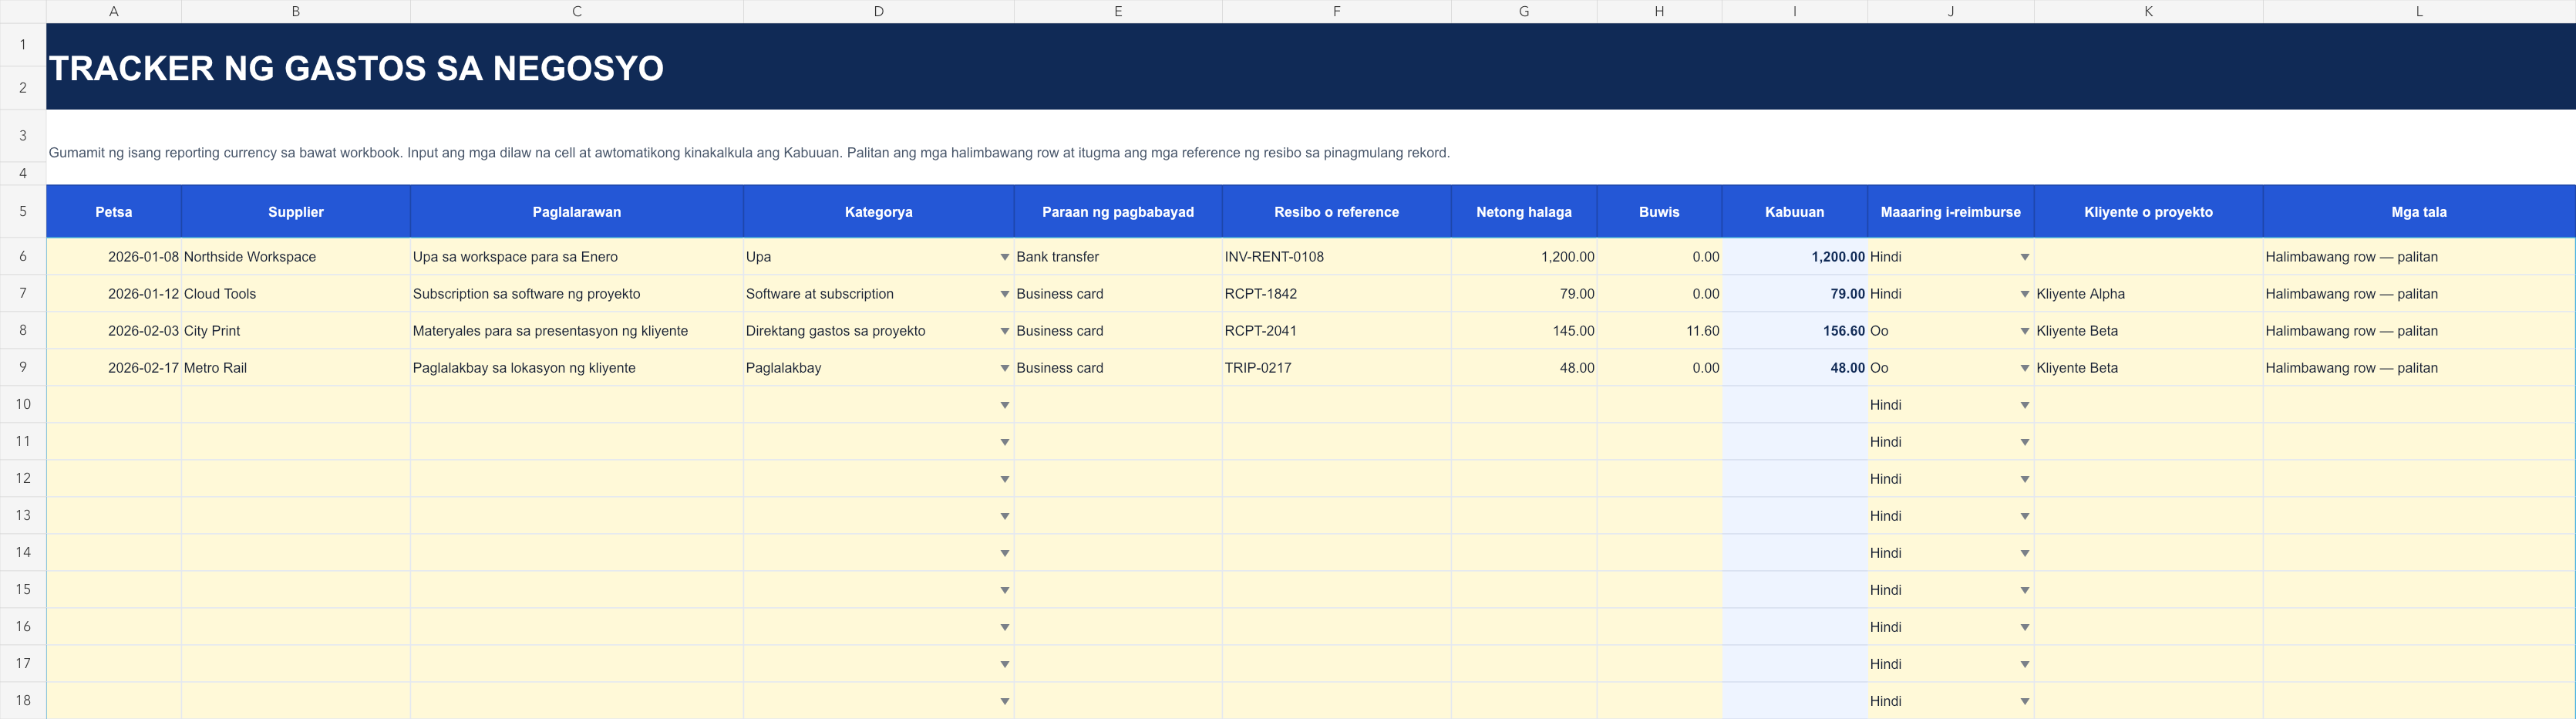Image resolution: width=2576 pixels, height=719 pixels.
Task: Select the INV-RENT-0108 reference cell
Action: [x=1336, y=257]
